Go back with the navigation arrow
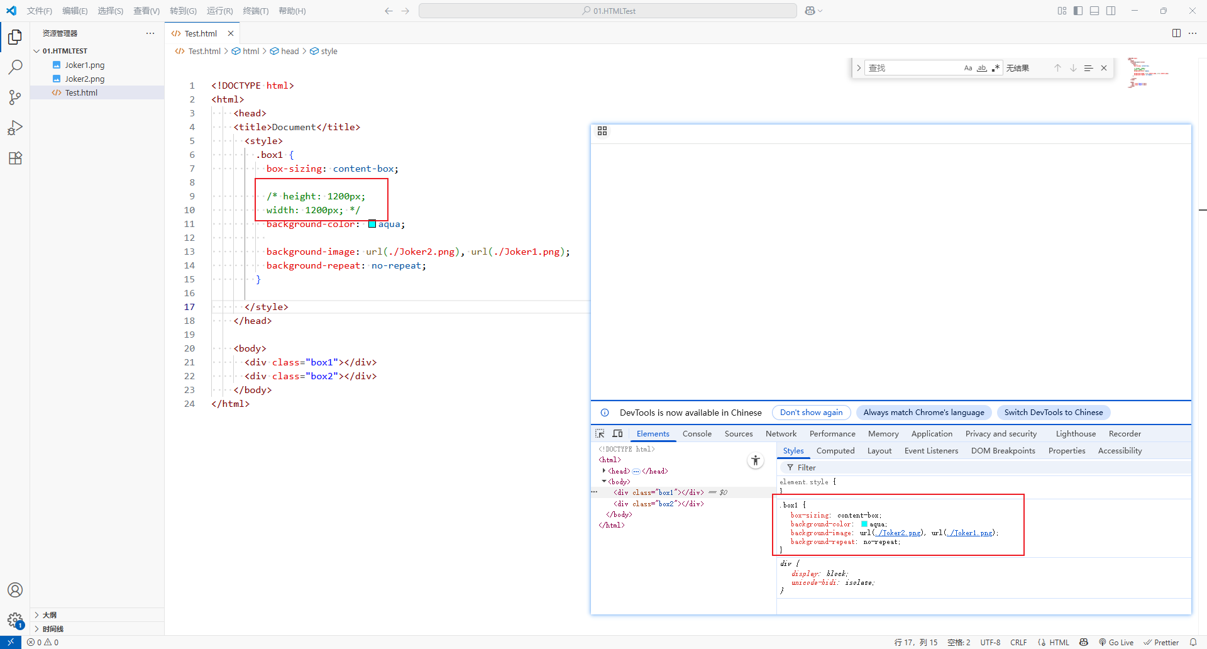This screenshot has height=649, width=1207. point(389,11)
